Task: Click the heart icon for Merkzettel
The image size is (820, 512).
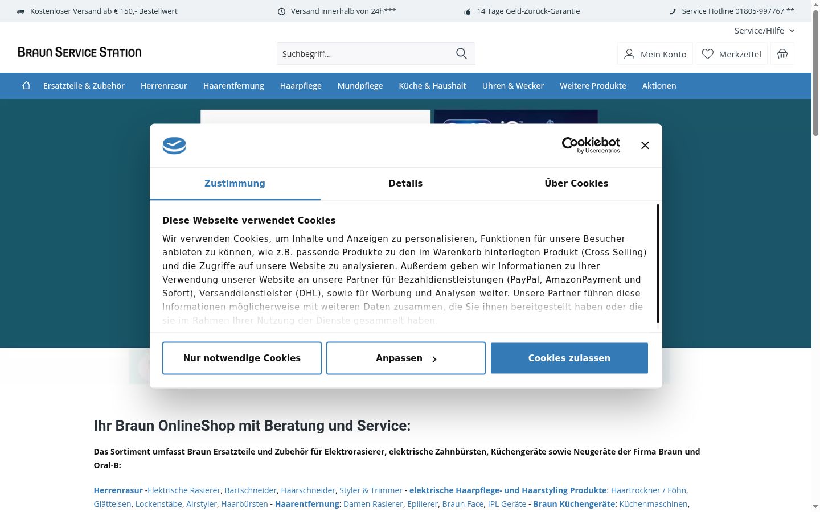Action: coord(707,54)
